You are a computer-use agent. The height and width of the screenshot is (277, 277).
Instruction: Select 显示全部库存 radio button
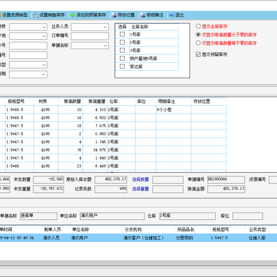click(198, 26)
